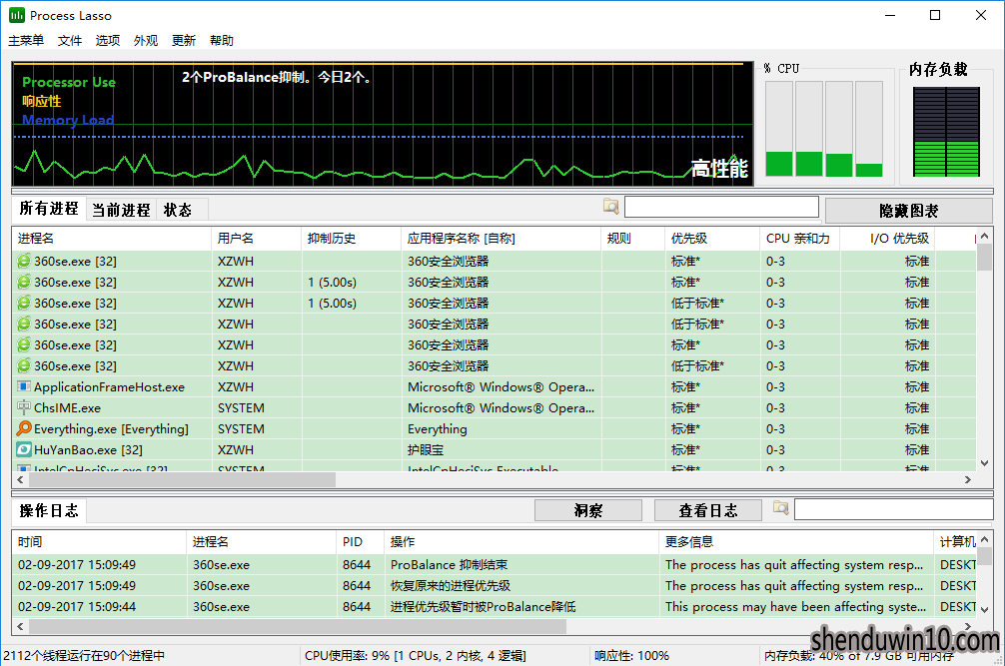The width and height of the screenshot is (1005, 666).
Task: Select the ApplicationFrameHost.exe process name
Action: pos(109,386)
